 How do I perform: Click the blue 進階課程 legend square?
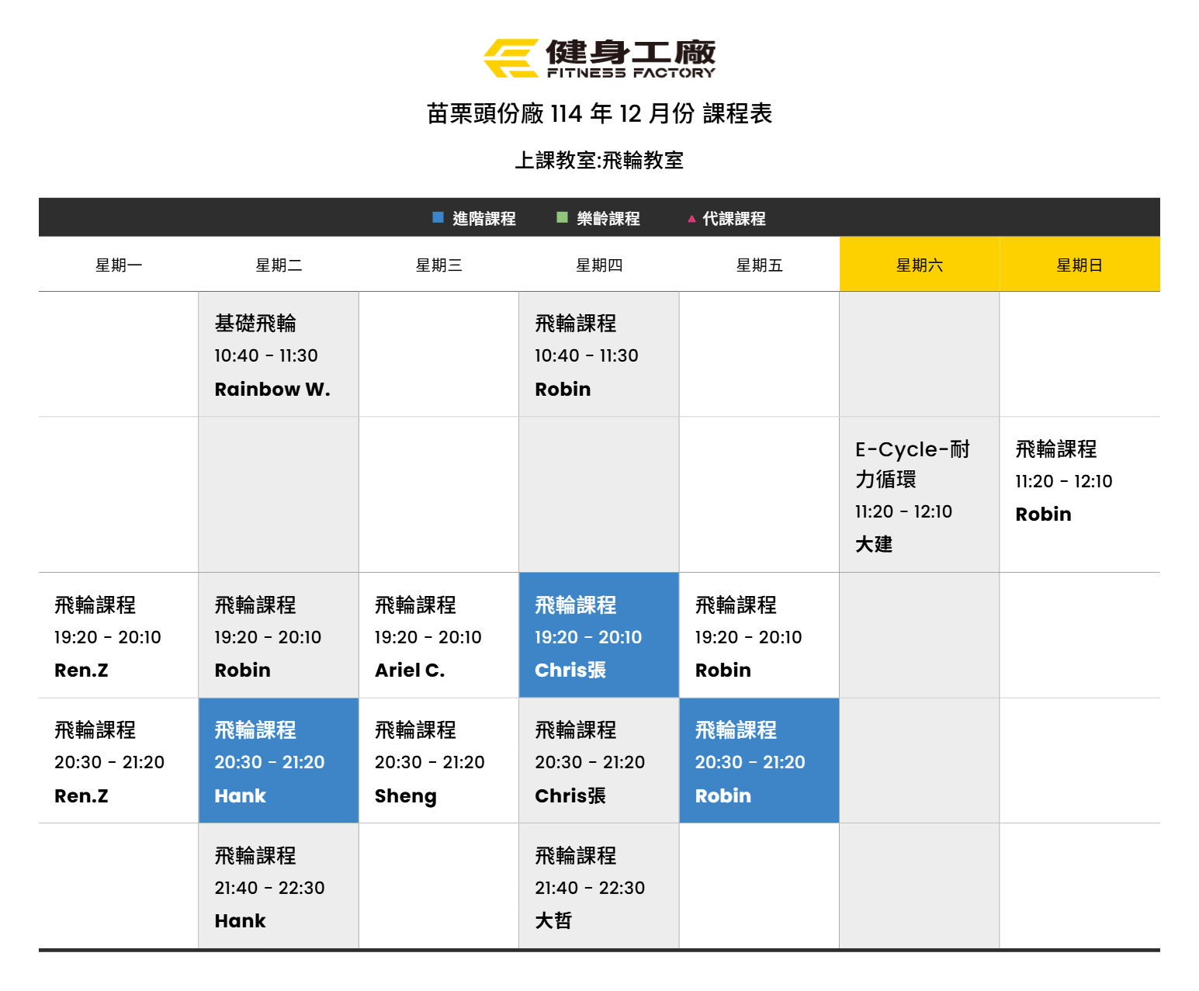point(438,217)
